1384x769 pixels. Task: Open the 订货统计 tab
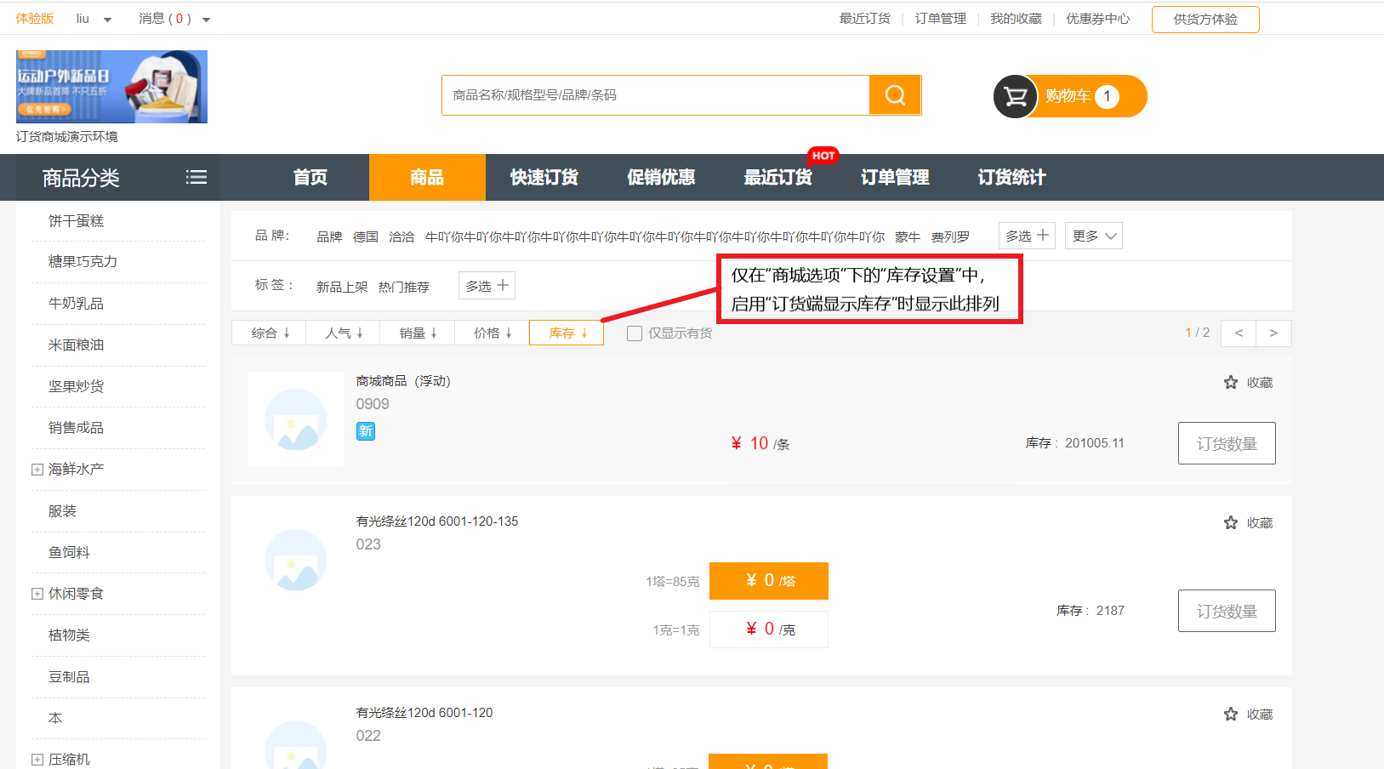point(1011,177)
